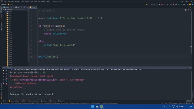This screenshot has height=109, width=194.
Task: Close the L27.py editor tab
Action: [36, 7]
